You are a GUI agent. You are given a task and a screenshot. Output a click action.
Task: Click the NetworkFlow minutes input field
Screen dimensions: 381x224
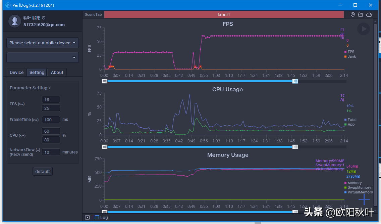pyautogui.click(x=51, y=152)
